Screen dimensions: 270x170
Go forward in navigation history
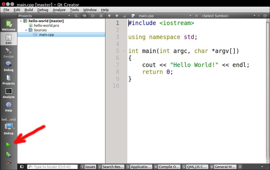click(117, 16)
